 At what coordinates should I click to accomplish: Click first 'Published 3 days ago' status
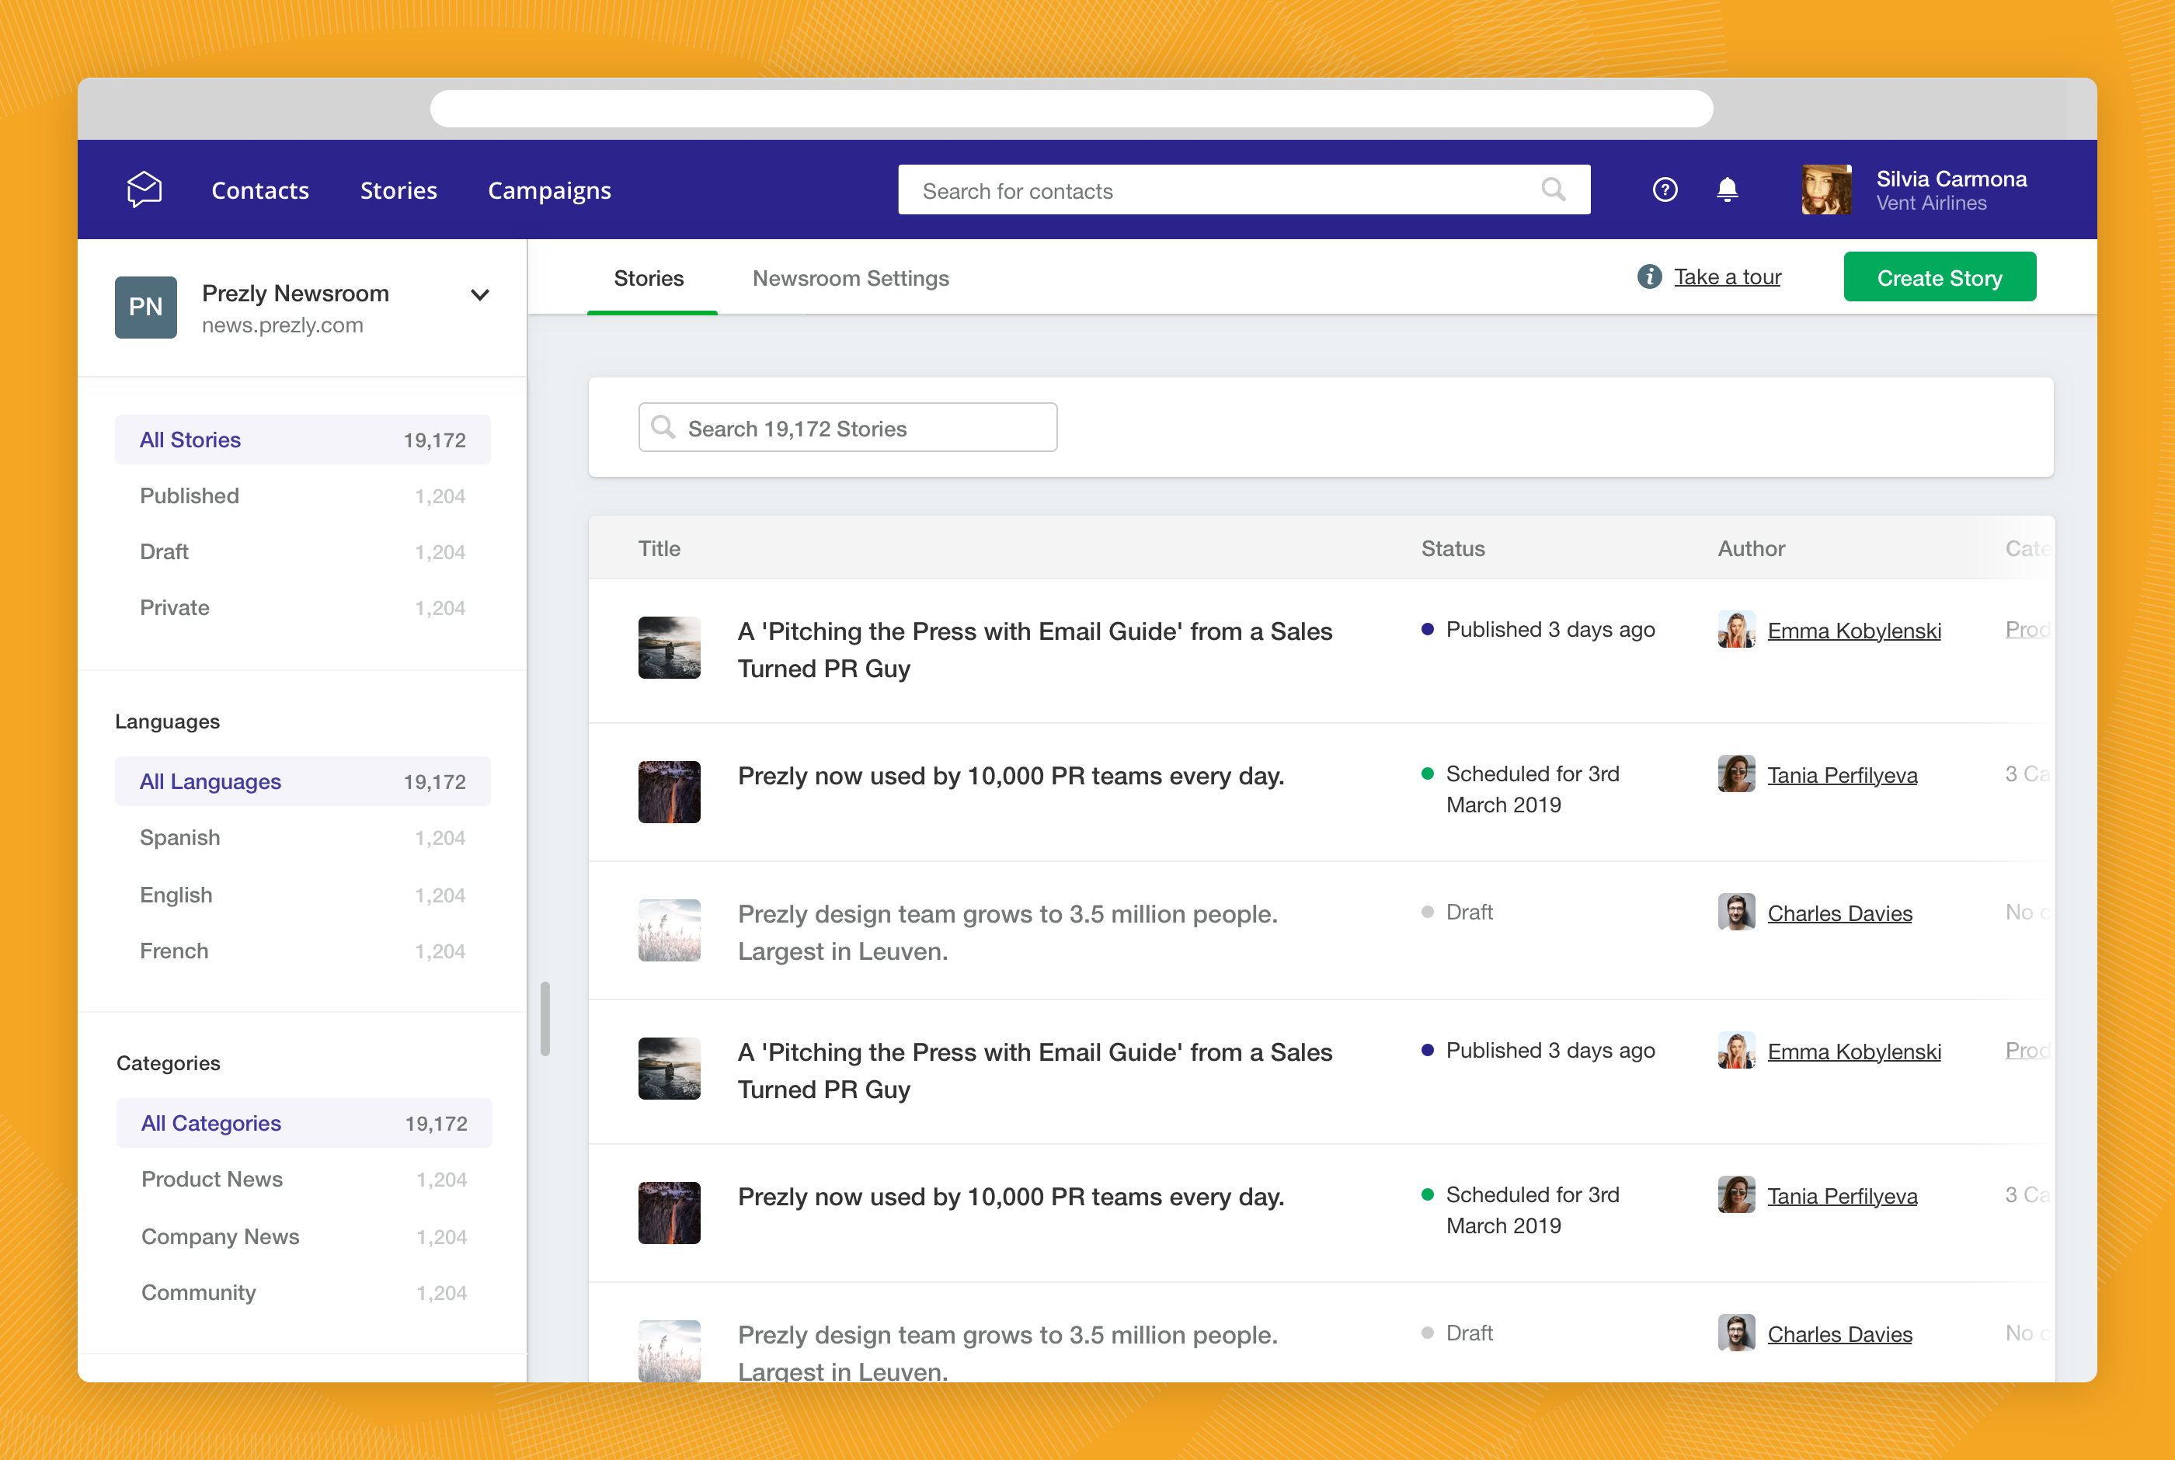[1538, 630]
